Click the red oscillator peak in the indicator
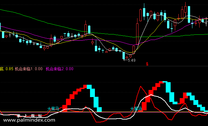This screenshot has width=208, height=126. tap(141, 86)
